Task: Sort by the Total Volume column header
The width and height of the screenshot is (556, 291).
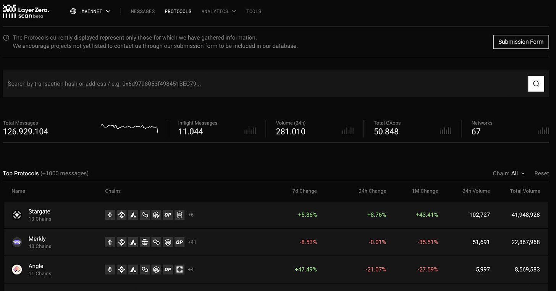Action: 525,191
